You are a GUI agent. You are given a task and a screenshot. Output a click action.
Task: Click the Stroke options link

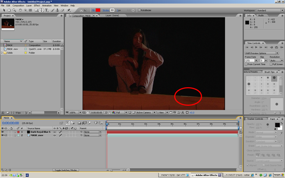[x=105, y=10]
